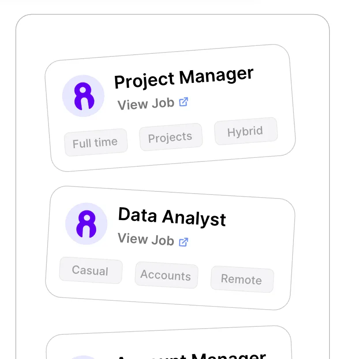Select the Hybrid tag
Viewport: 345px width, 359px height.
click(246, 131)
